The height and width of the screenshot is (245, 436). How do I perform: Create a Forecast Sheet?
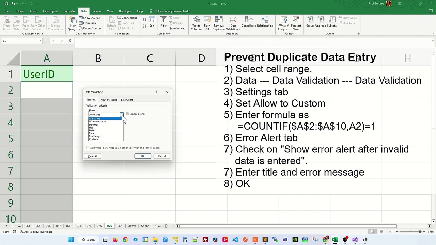click(296, 23)
